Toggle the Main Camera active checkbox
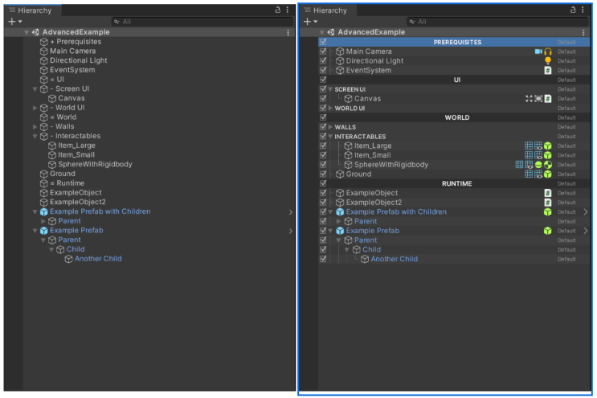This screenshot has width=597, height=398. (323, 51)
